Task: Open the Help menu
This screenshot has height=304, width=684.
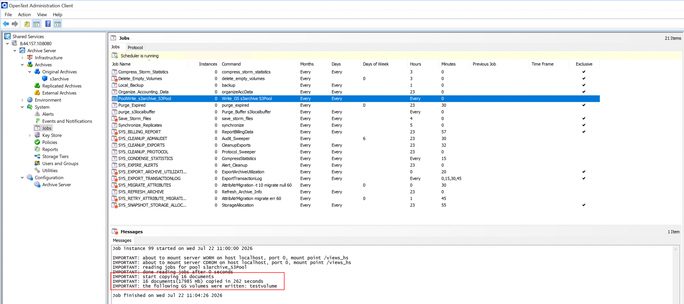Action: click(57, 15)
